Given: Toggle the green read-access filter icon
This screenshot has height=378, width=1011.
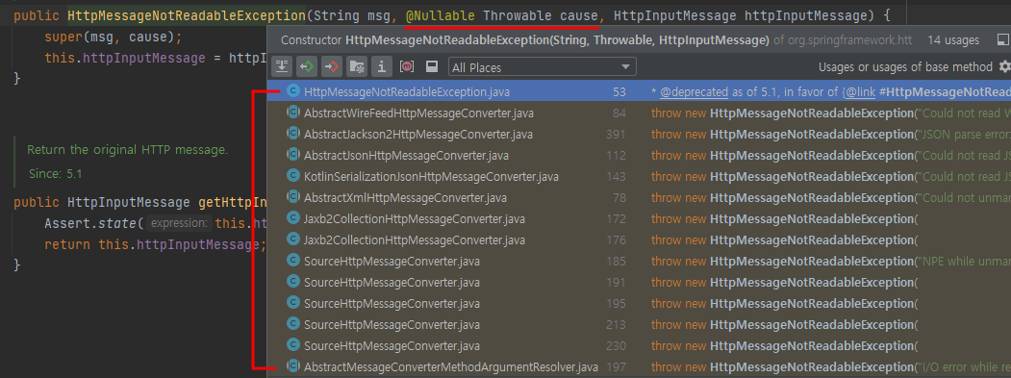Looking at the screenshot, I should (307, 66).
